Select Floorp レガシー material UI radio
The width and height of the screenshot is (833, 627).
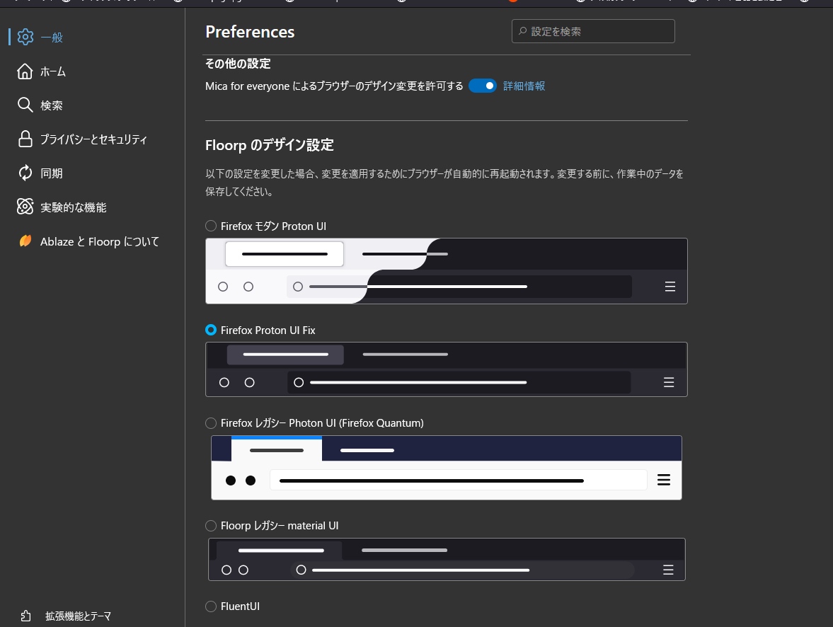pyautogui.click(x=211, y=526)
